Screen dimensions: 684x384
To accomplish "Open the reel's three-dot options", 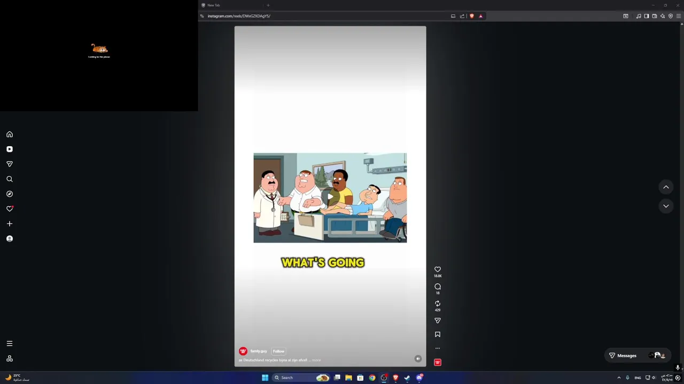I will (438, 348).
